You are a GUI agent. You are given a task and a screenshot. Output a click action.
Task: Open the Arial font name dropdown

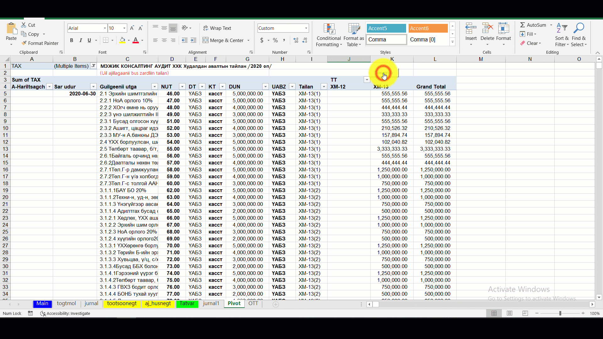tap(105, 28)
